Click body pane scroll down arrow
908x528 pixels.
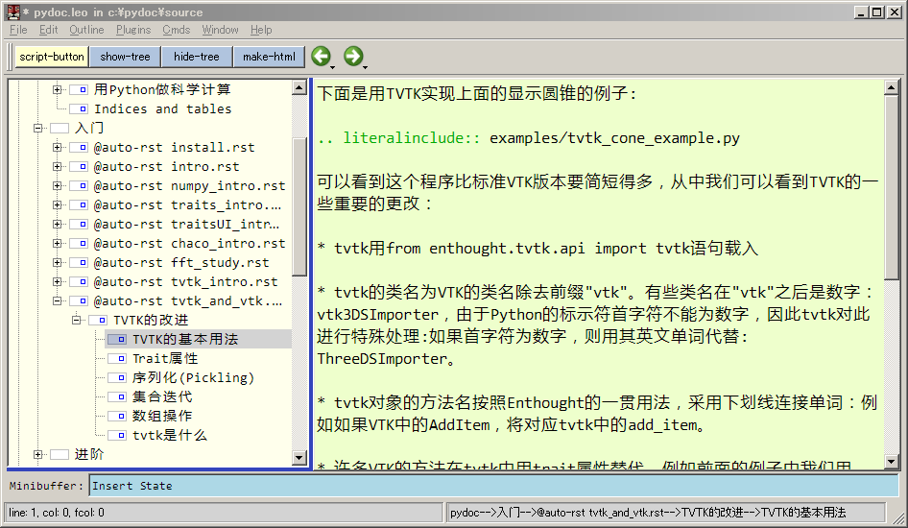click(x=892, y=462)
